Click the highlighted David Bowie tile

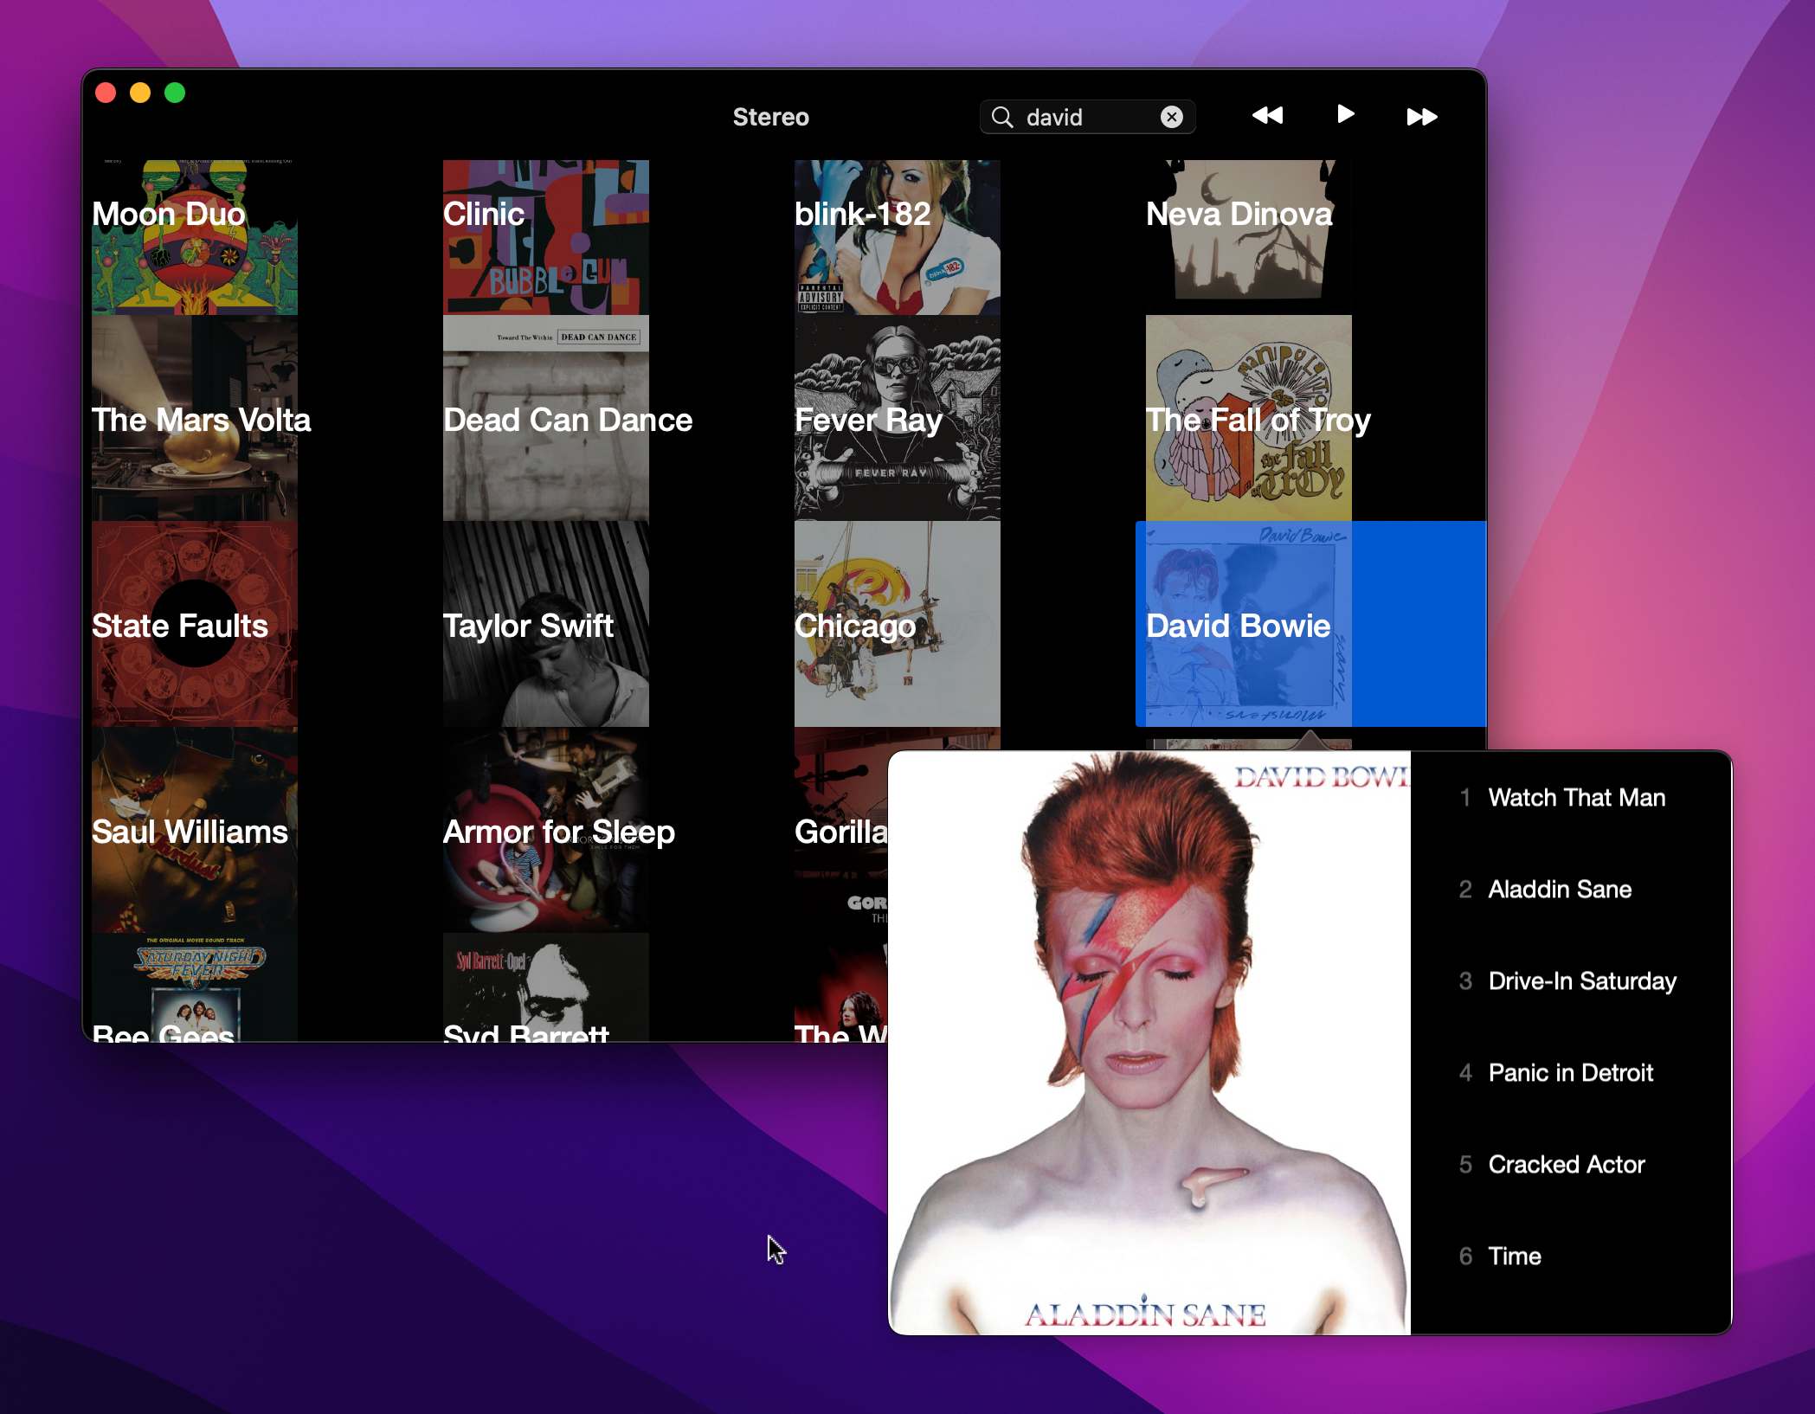click(1310, 624)
